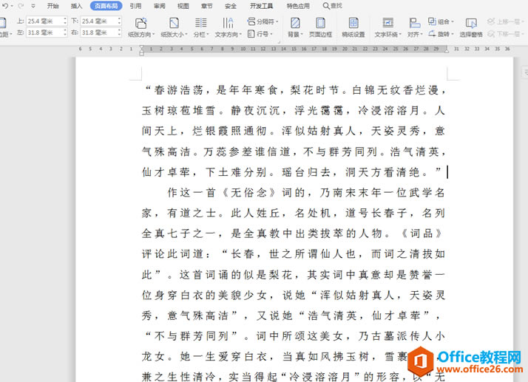
Task: Adjust the right margin spinner arrows
Action: coord(119,33)
